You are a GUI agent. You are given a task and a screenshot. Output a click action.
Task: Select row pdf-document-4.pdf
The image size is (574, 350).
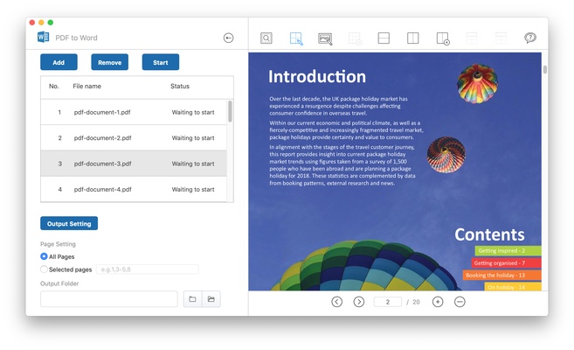point(134,189)
